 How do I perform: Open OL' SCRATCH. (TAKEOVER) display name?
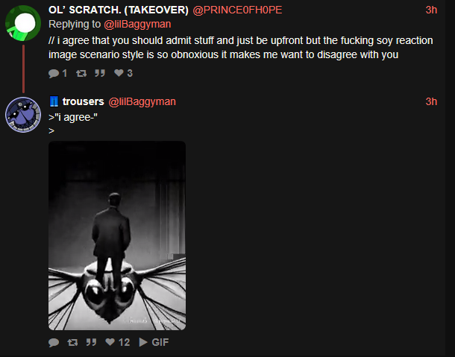[119, 10]
